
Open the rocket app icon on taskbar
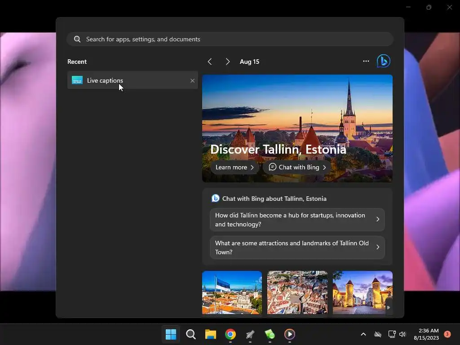(250, 334)
